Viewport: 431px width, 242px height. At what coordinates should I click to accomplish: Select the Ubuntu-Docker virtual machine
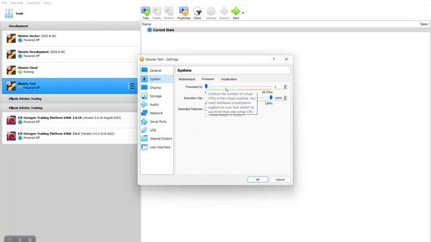coord(71,38)
